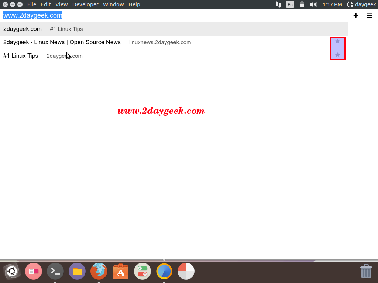378x283 pixels.
Task: Open network connections indicator in top bar
Action: [x=278, y=4]
